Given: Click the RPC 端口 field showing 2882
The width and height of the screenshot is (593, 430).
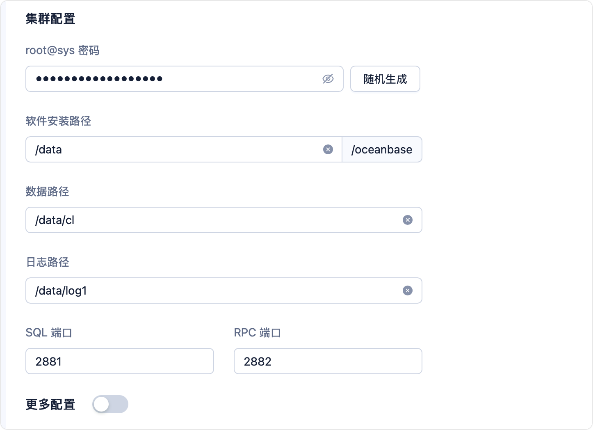Looking at the screenshot, I should tap(328, 361).
